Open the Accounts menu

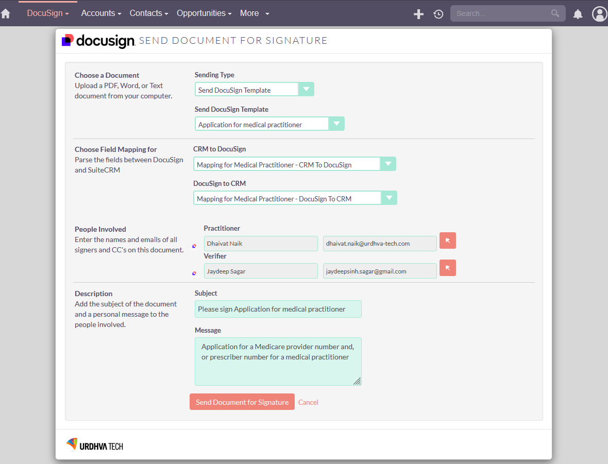(101, 13)
